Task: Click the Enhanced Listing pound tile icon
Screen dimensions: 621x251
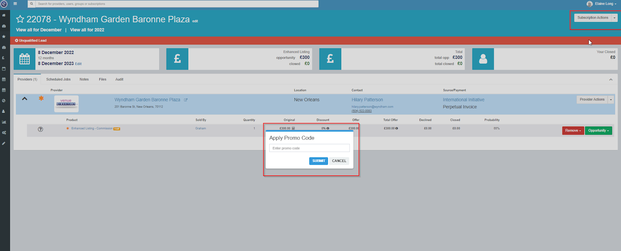Action: [177, 59]
